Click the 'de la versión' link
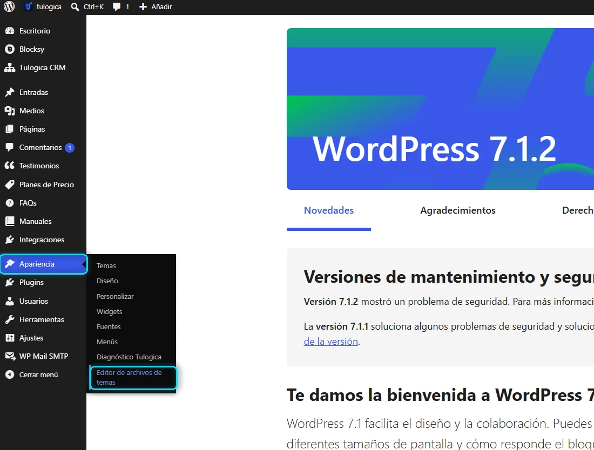Viewport: 594px width, 450px height. click(x=330, y=342)
